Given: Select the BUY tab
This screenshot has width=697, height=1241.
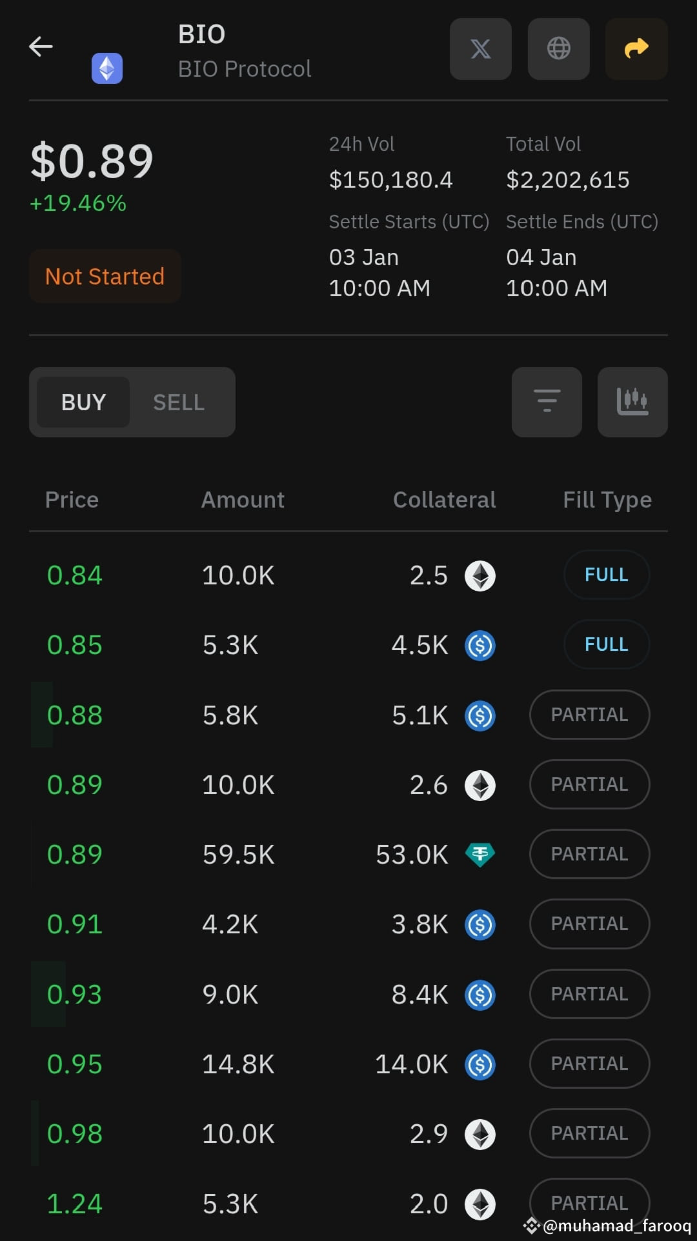Looking at the screenshot, I should click(x=83, y=402).
